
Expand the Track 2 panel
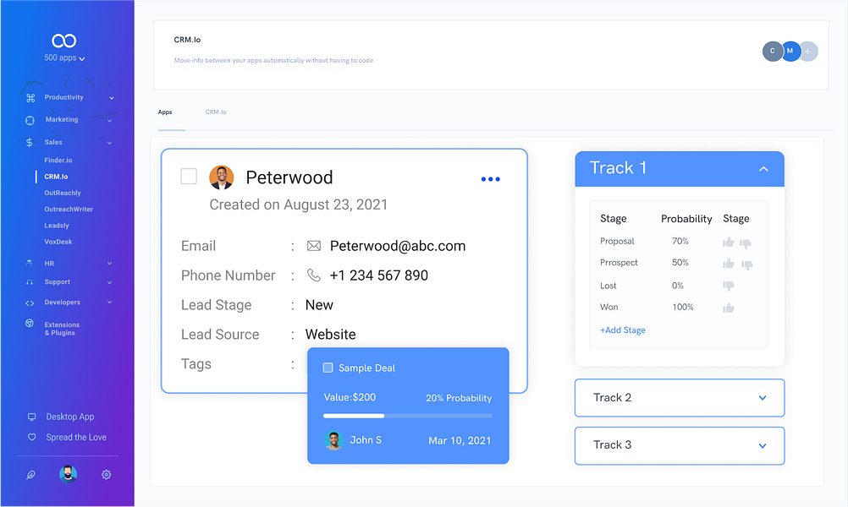(762, 397)
